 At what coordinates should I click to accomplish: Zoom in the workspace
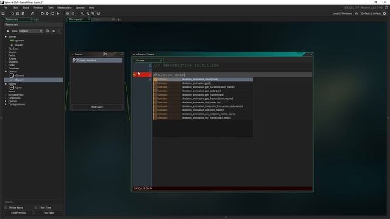[x=93, y=13]
